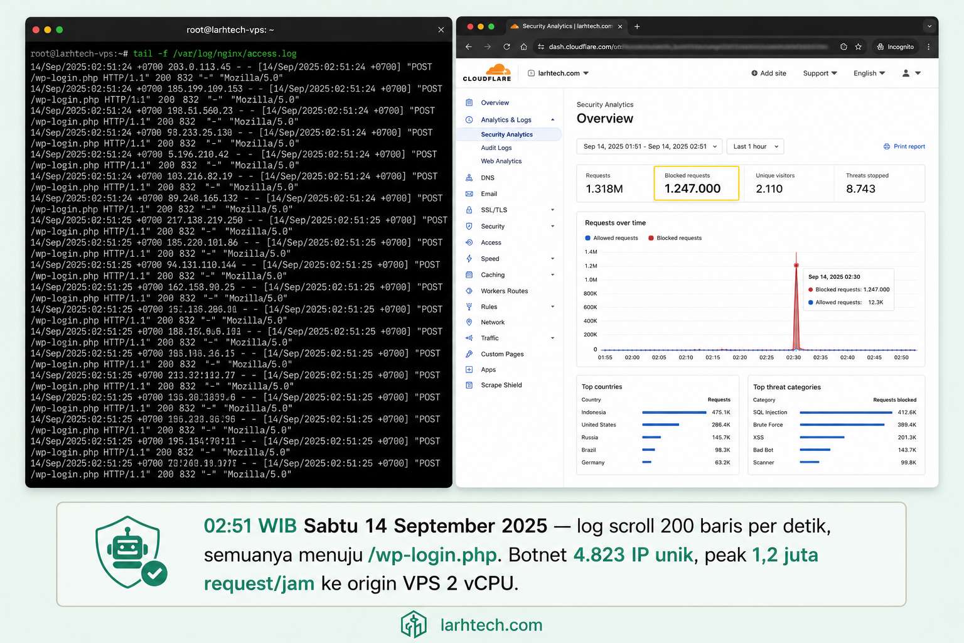Viewport: 964px width, 643px height.
Task: Collapse the Analytics & Logs section
Action: [x=553, y=120]
